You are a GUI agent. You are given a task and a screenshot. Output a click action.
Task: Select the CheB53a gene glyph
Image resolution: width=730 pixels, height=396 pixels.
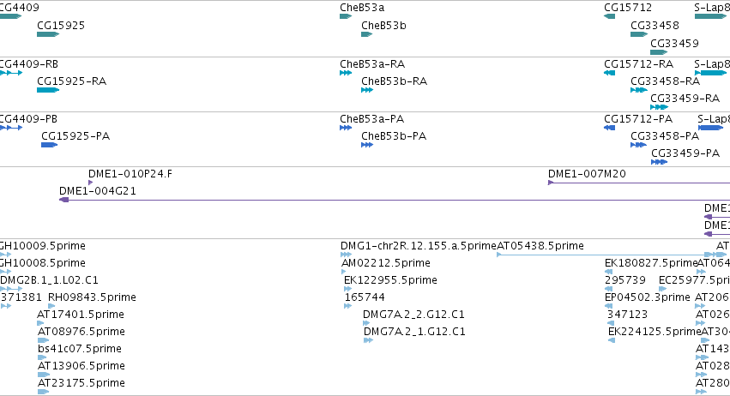[x=346, y=16]
